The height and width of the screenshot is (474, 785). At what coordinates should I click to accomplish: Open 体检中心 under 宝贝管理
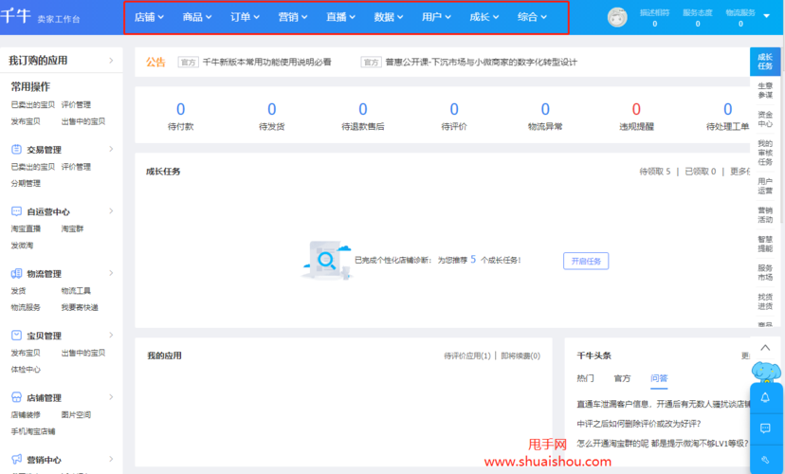pos(26,370)
